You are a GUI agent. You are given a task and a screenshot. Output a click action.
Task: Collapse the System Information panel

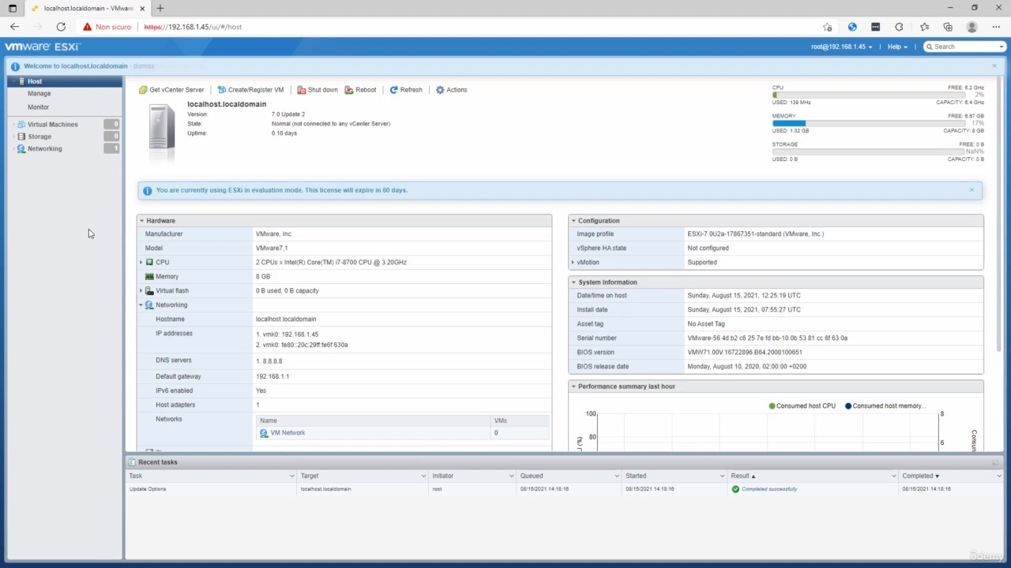573,282
